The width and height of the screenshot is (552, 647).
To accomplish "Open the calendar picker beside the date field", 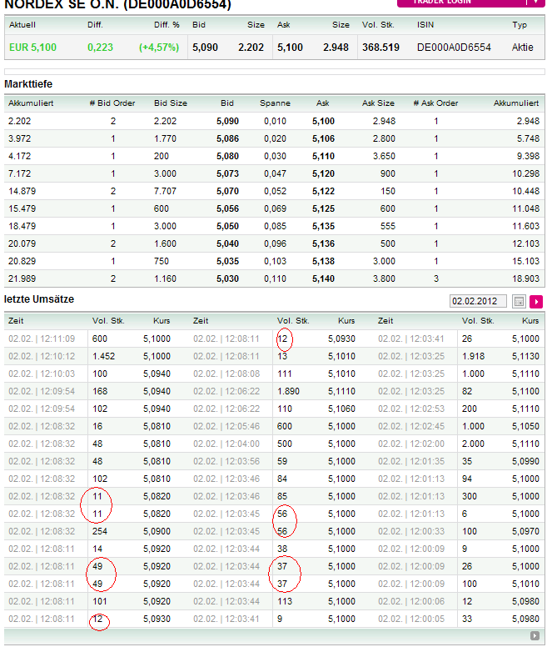I will click(519, 302).
